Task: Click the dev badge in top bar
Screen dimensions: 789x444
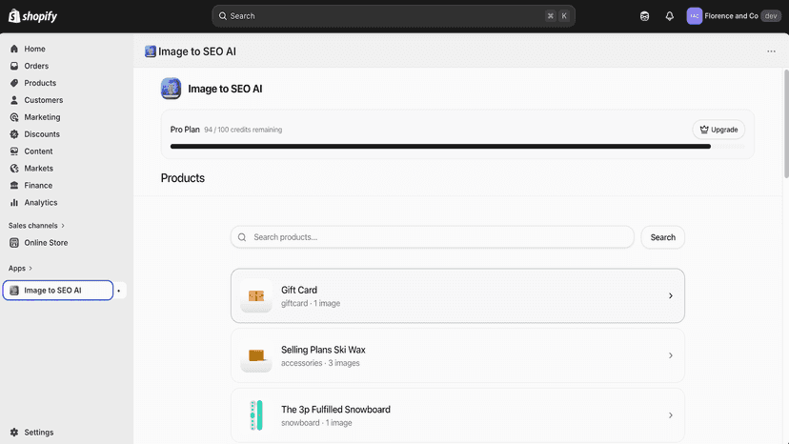Action: pos(771,16)
